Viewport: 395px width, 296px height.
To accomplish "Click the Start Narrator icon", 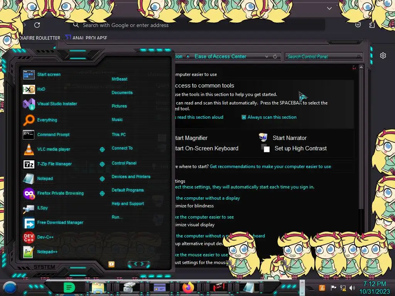I will 263,138.
